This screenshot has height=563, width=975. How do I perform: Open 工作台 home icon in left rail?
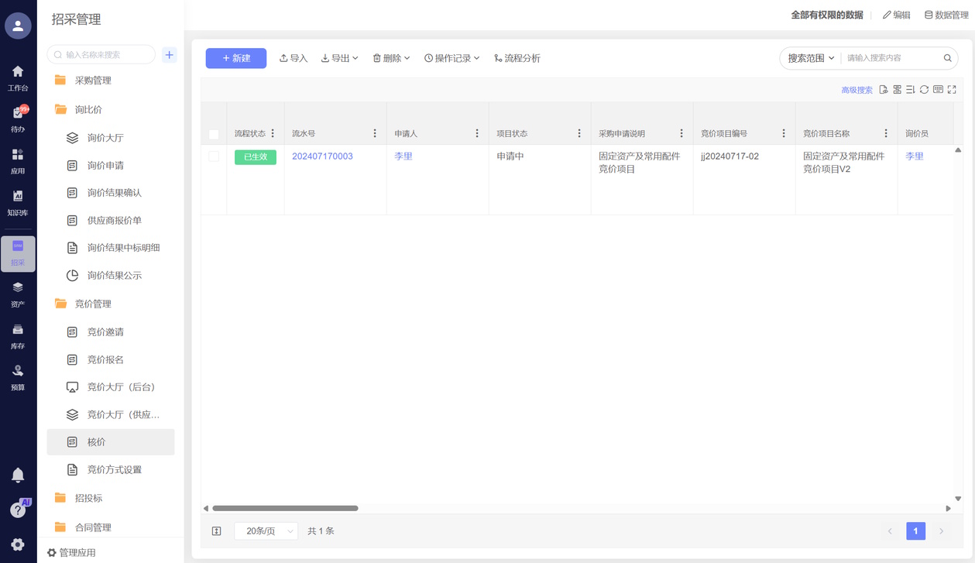click(18, 78)
